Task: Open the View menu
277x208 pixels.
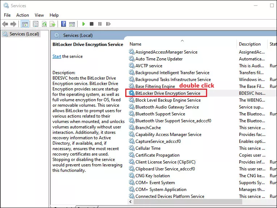Action: click(x=39, y=15)
